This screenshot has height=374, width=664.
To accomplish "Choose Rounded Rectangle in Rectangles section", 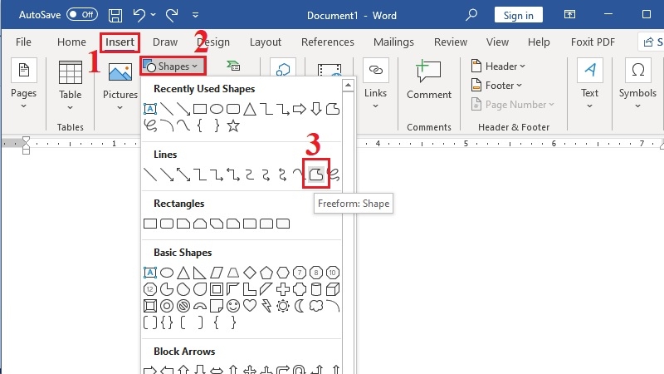I will 167,224.
